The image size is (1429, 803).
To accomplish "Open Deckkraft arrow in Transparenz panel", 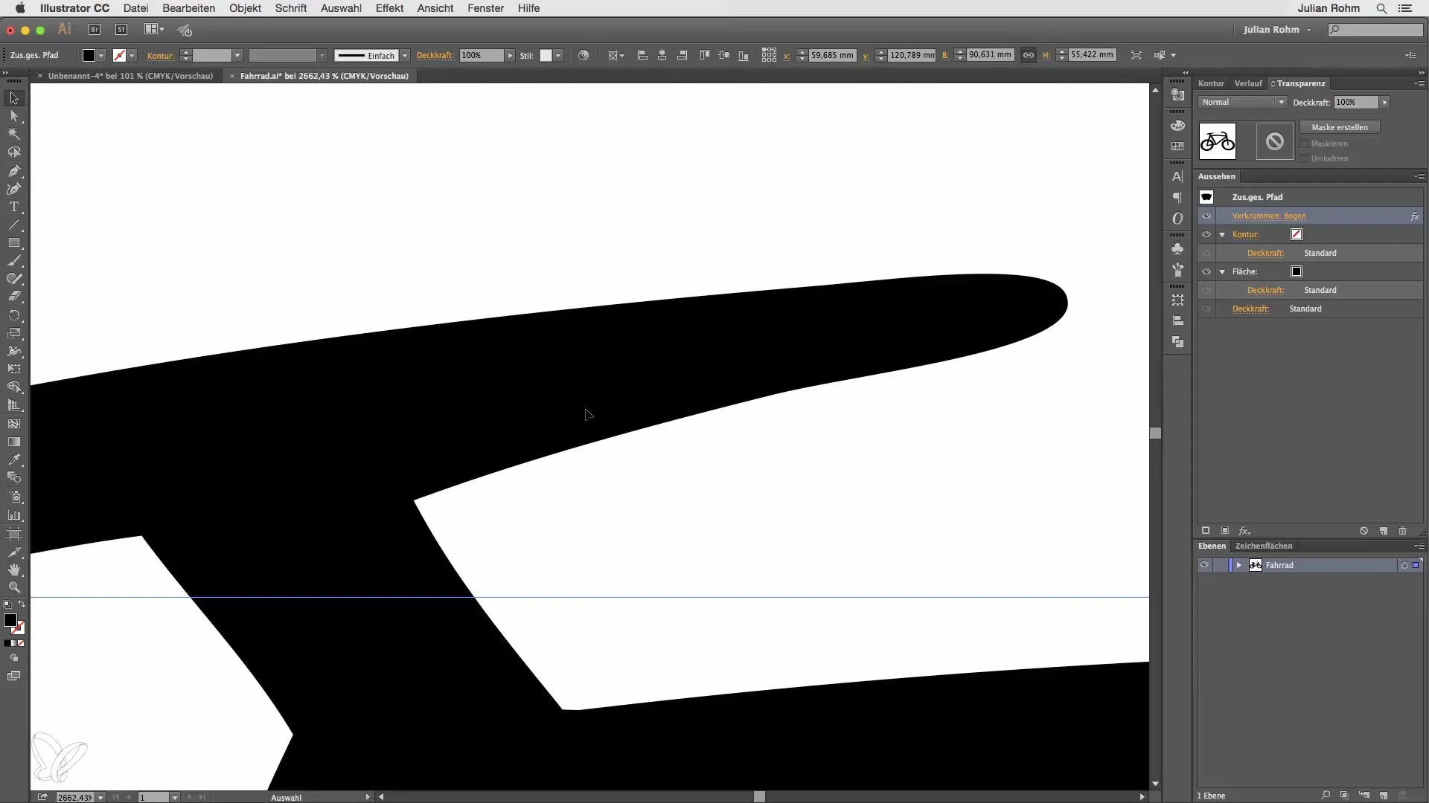I will point(1384,102).
